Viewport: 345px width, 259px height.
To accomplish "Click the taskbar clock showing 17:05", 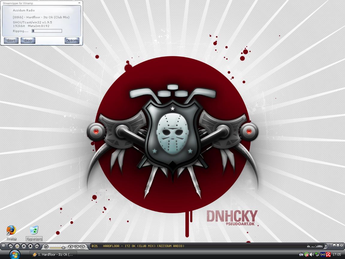I will pyautogui.click(x=337, y=255).
